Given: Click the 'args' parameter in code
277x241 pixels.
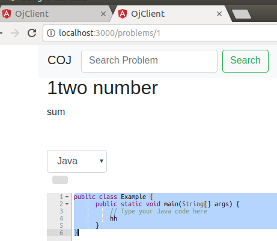Looking at the screenshot, I should click(222, 204).
